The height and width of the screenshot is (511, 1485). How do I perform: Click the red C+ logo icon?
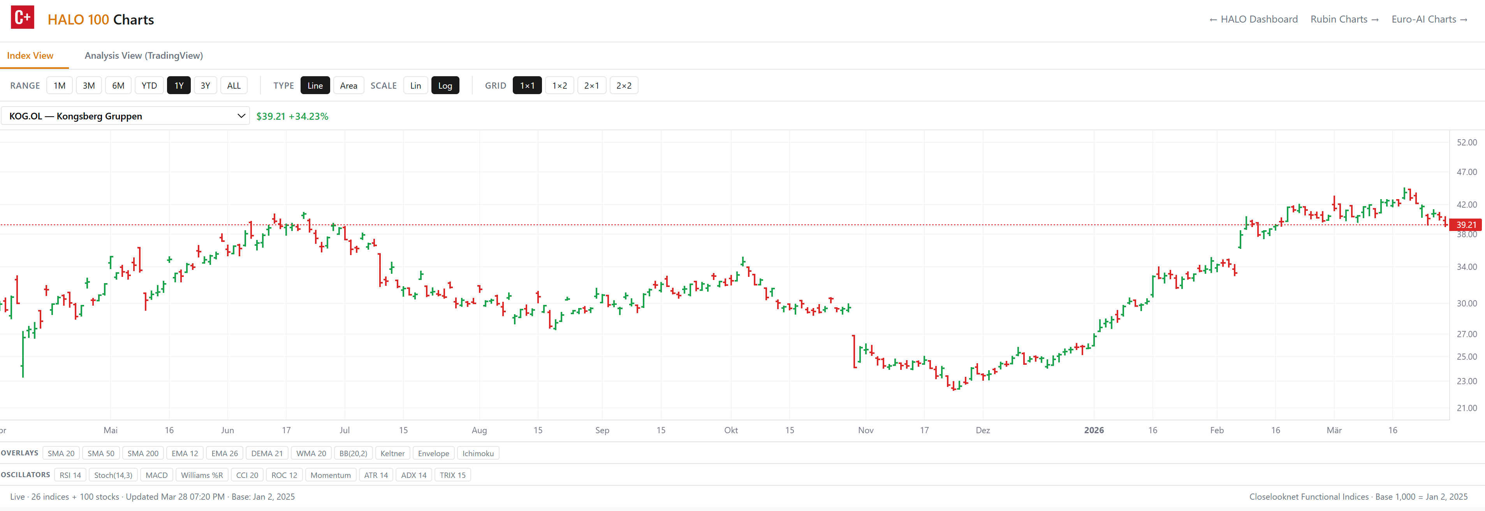click(23, 18)
